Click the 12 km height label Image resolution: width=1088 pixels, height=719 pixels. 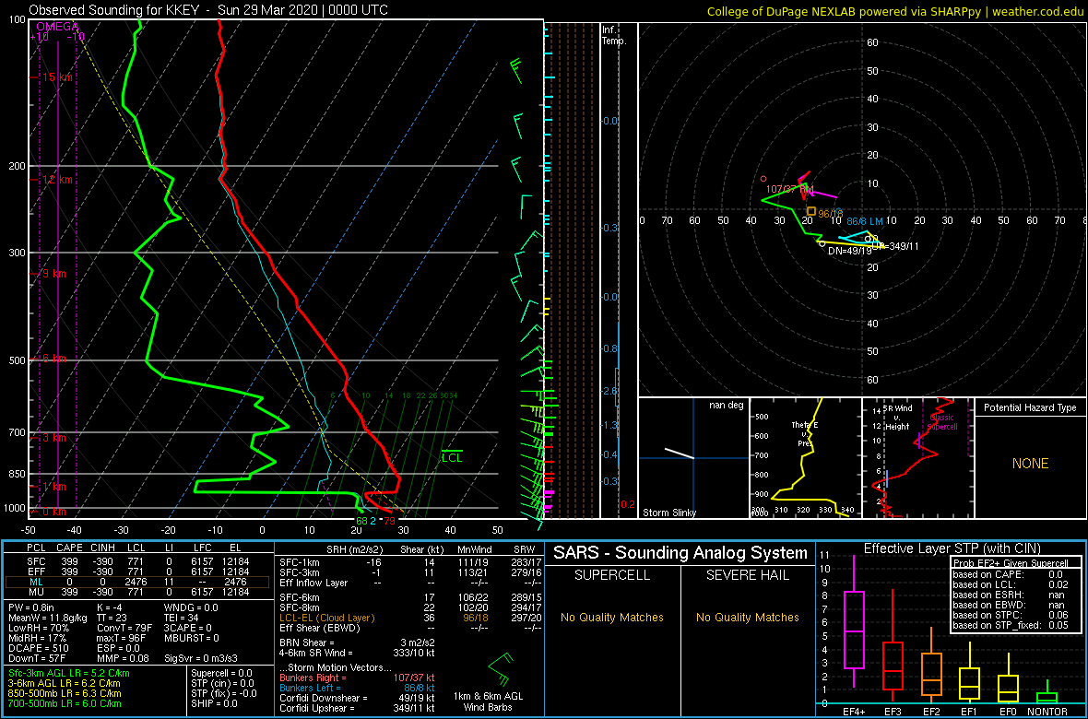coord(55,180)
